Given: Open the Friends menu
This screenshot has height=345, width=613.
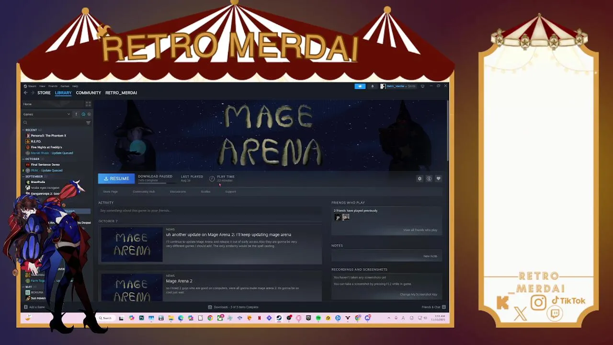Looking at the screenshot, I should pyautogui.click(x=53, y=86).
